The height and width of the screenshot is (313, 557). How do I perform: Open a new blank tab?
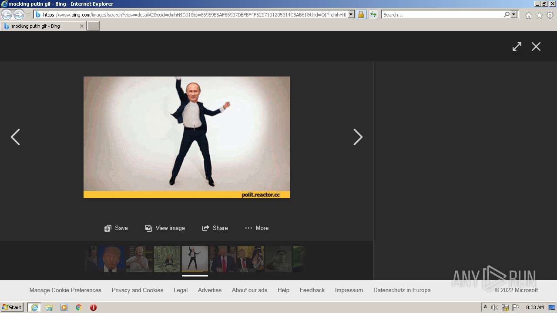94,26
